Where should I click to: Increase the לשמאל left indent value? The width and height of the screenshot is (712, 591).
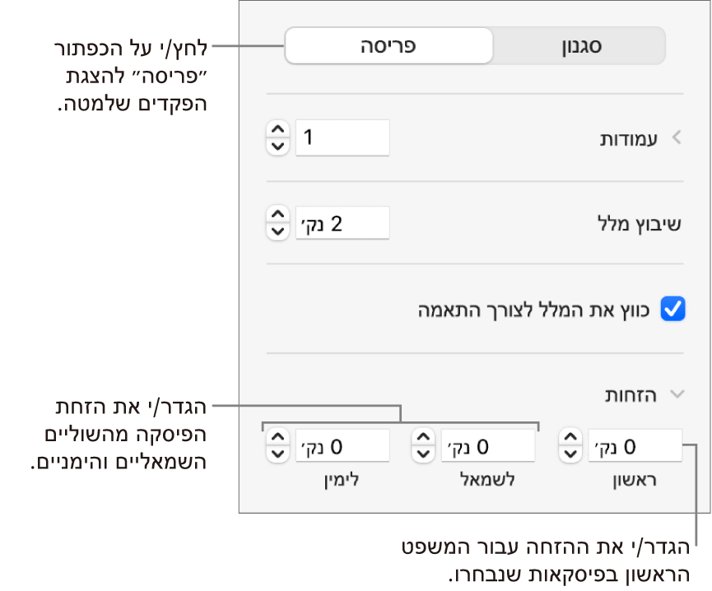[x=423, y=438]
